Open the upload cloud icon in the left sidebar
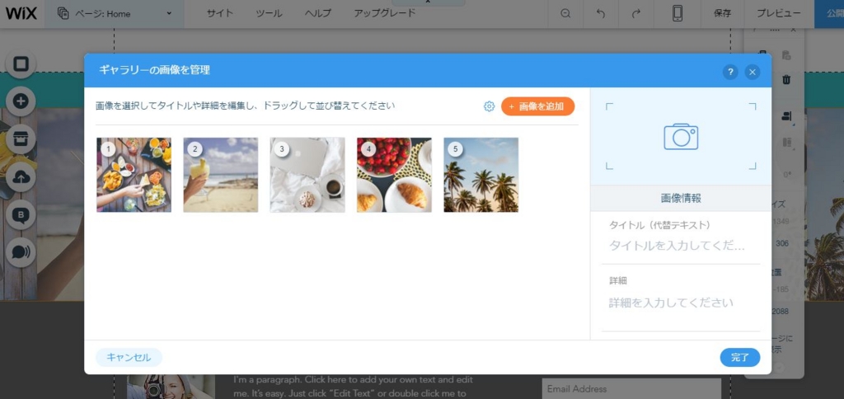 coord(21,178)
